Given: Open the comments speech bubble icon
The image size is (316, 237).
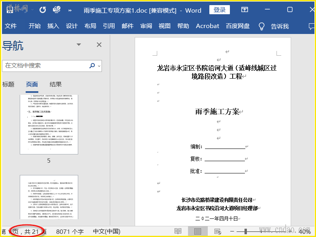Looking at the screenshot, I should click(312, 26).
